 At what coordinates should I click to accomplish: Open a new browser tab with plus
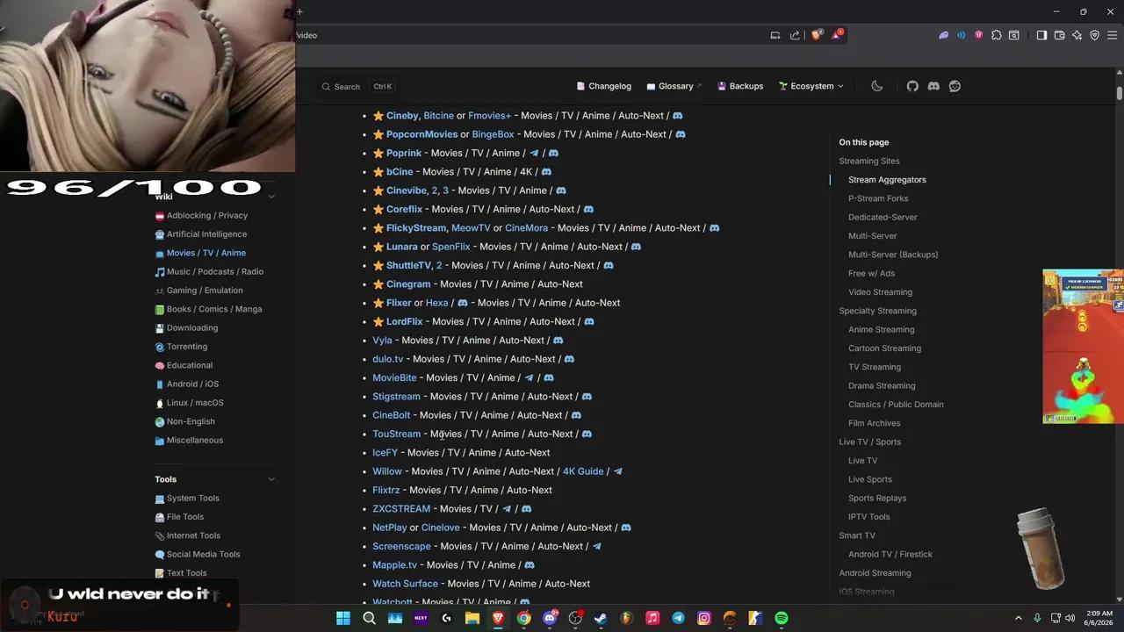point(299,11)
